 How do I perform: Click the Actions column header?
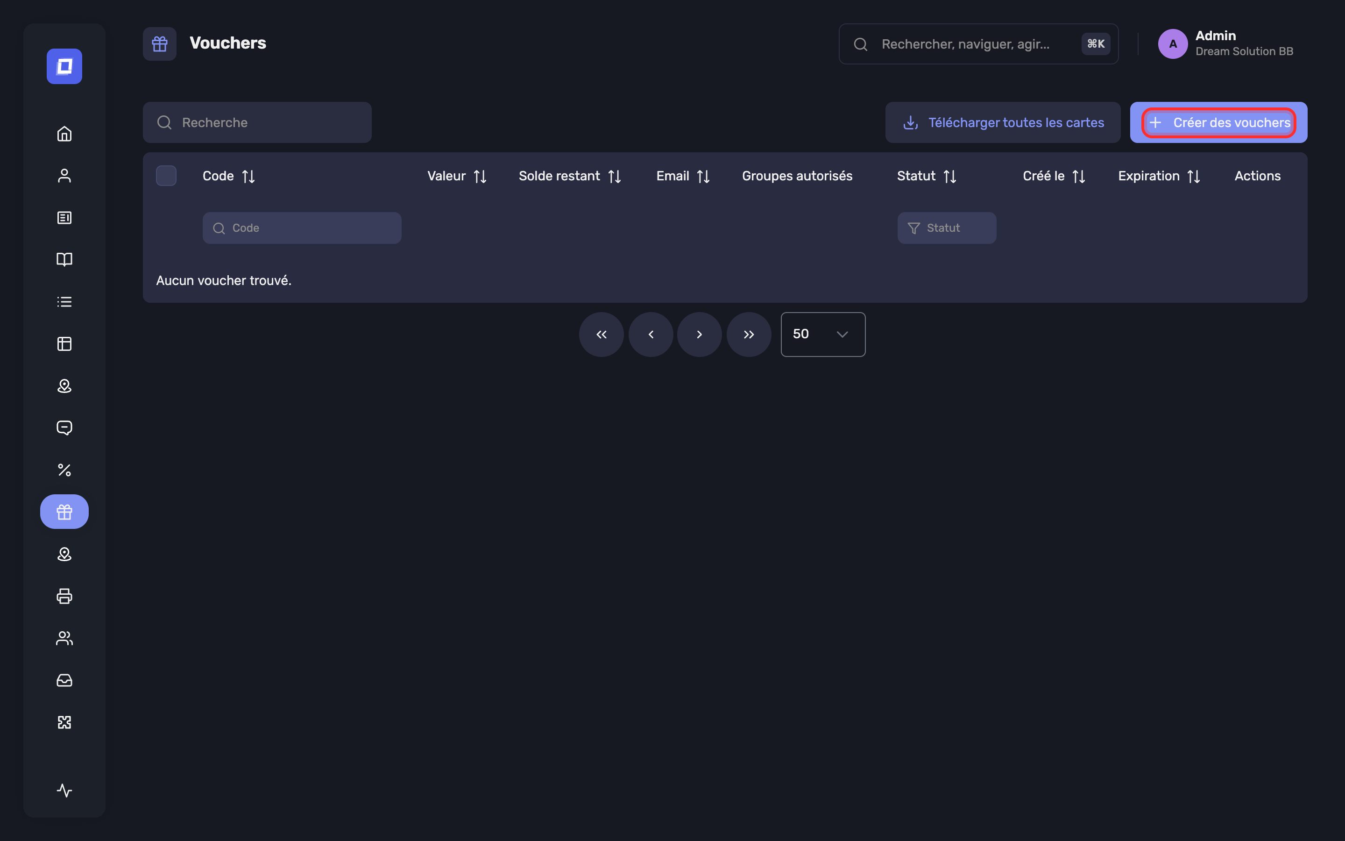pyautogui.click(x=1257, y=176)
